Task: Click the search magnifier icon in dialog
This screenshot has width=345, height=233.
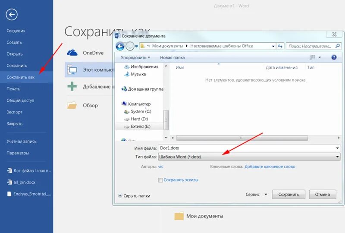Action: 338,46
